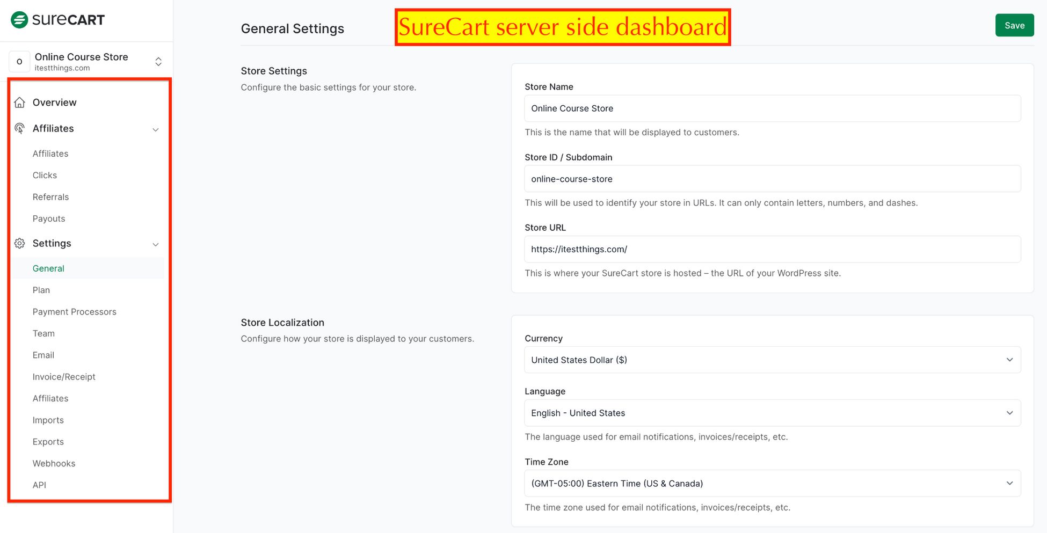The image size is (1047, 533).
Task: Click the Settings group label in sidebar
Action: [52, 243]
